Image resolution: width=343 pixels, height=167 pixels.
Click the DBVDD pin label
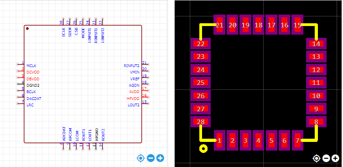click(33, 79)
